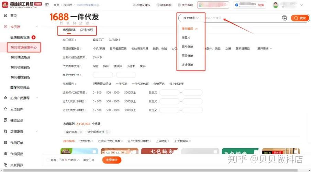Viewport: 311px width, 172px height.
Task: Remove the 实力商家 filter tag with X
Action: (81, 132)
